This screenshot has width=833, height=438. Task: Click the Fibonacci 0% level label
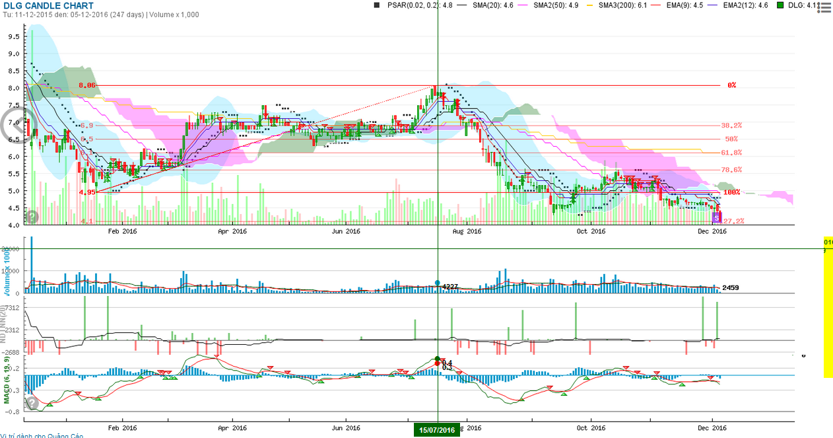[x=731, y=85]
